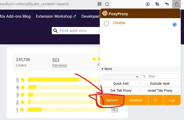Click the undo arrow toolbar icon
184x120 pixels.
point(167,4)
